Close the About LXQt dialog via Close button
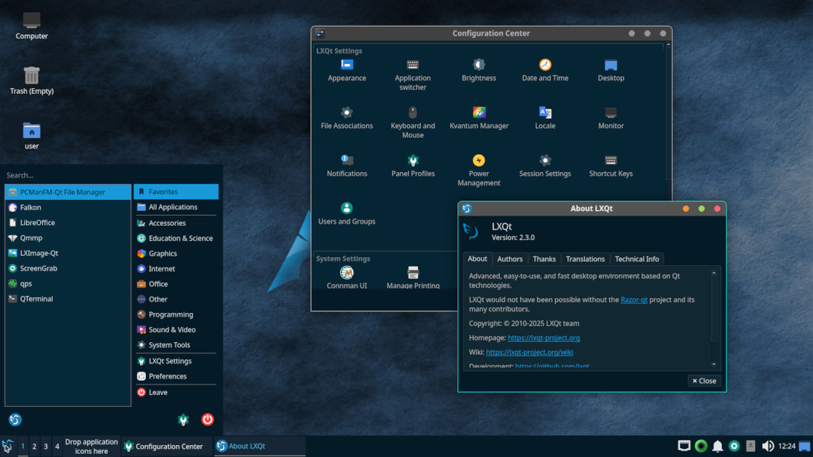Screen dimensions: 813x457 click(704, 381)
